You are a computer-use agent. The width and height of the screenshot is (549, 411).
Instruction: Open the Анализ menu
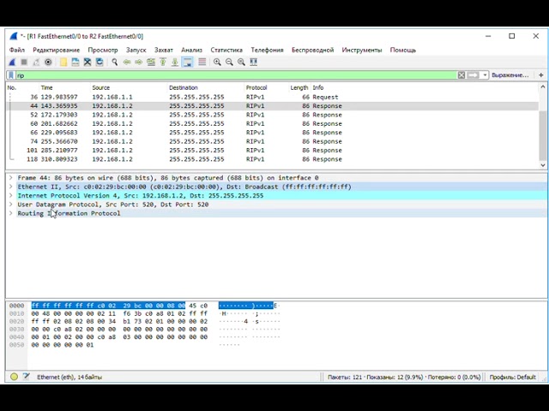[x=192, y=50]
